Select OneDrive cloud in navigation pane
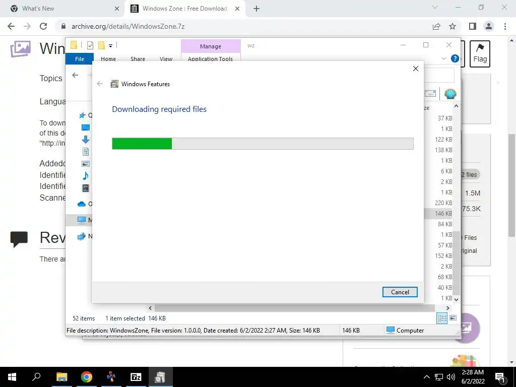The width and height of the screenshot is (516, 387). pos(81,204)
